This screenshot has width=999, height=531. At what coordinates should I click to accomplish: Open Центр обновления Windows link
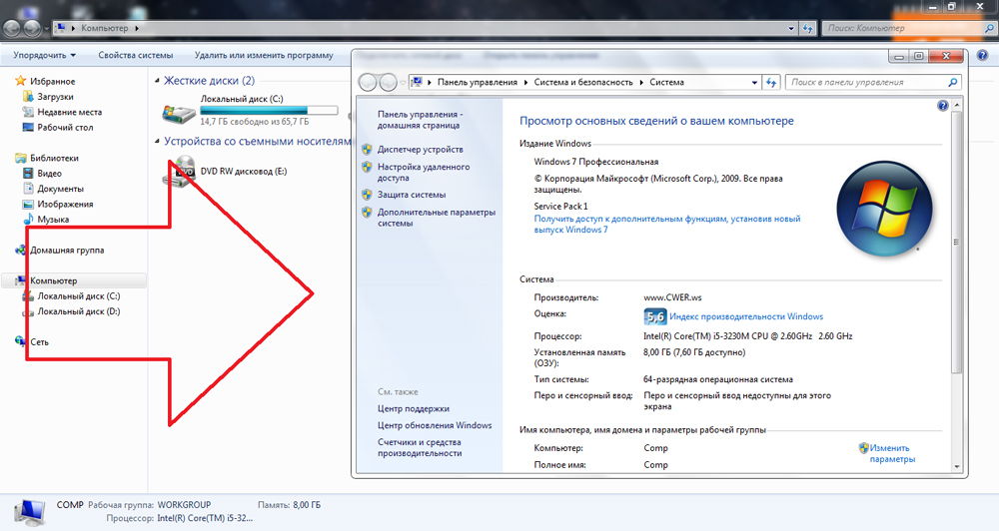435,425
